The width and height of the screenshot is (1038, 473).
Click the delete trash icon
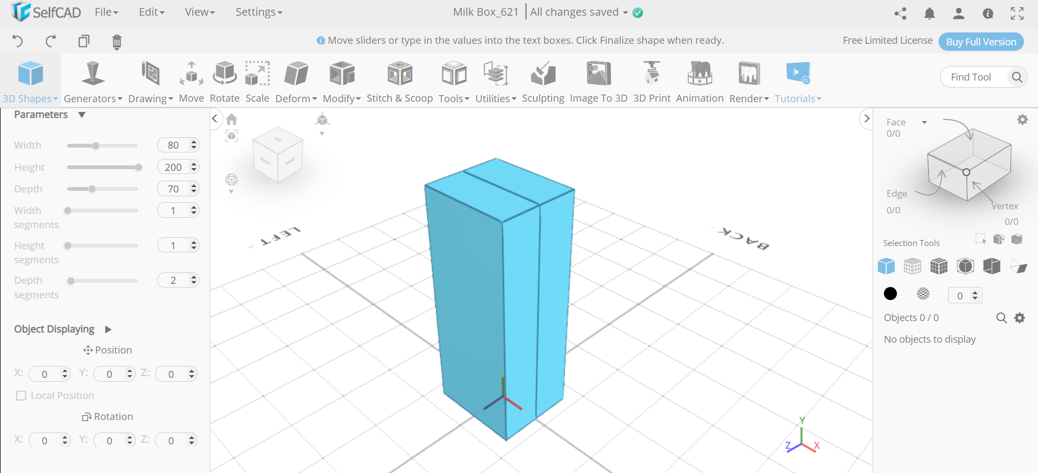[x=117, y=42]
